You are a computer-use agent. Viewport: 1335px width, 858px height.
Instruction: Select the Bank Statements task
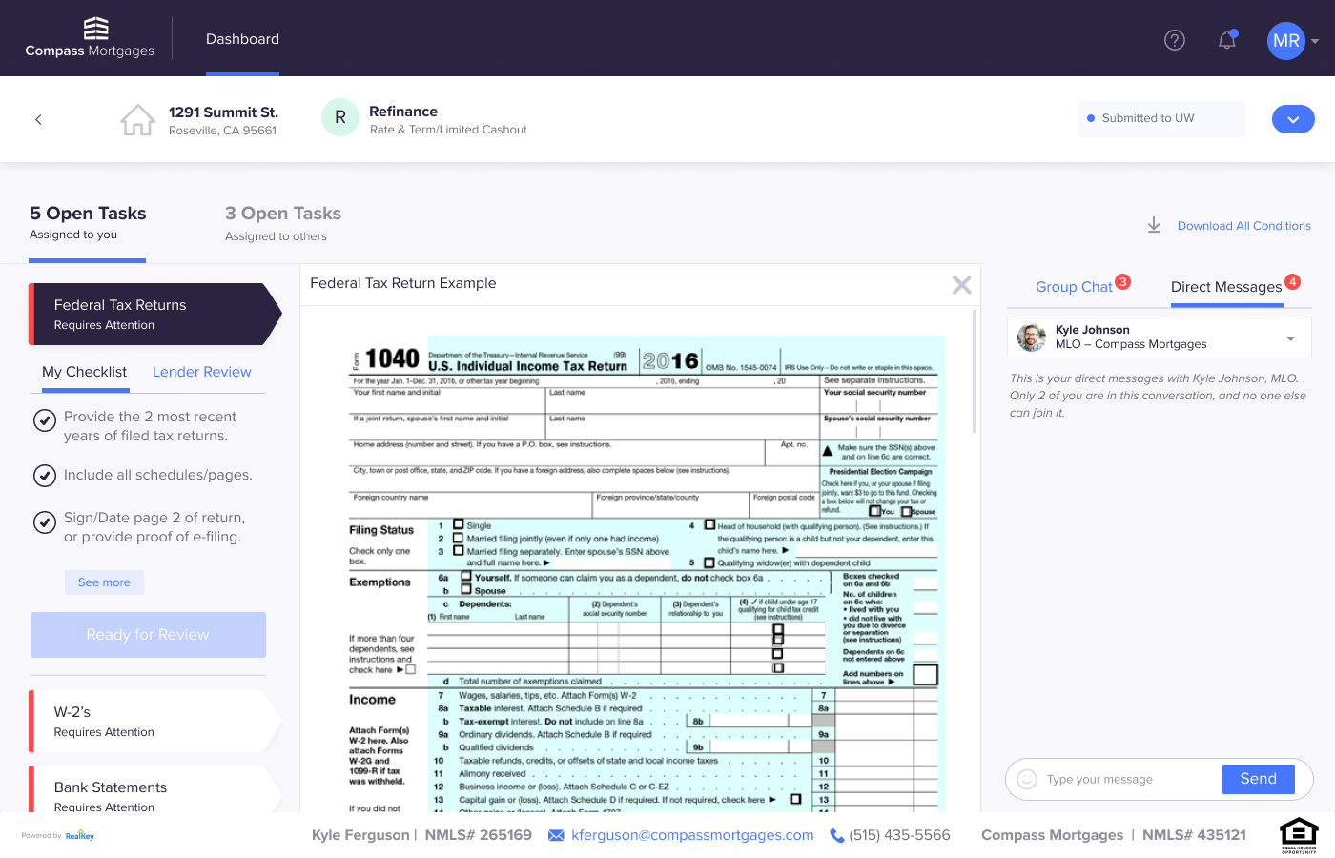tap(155, 789)
